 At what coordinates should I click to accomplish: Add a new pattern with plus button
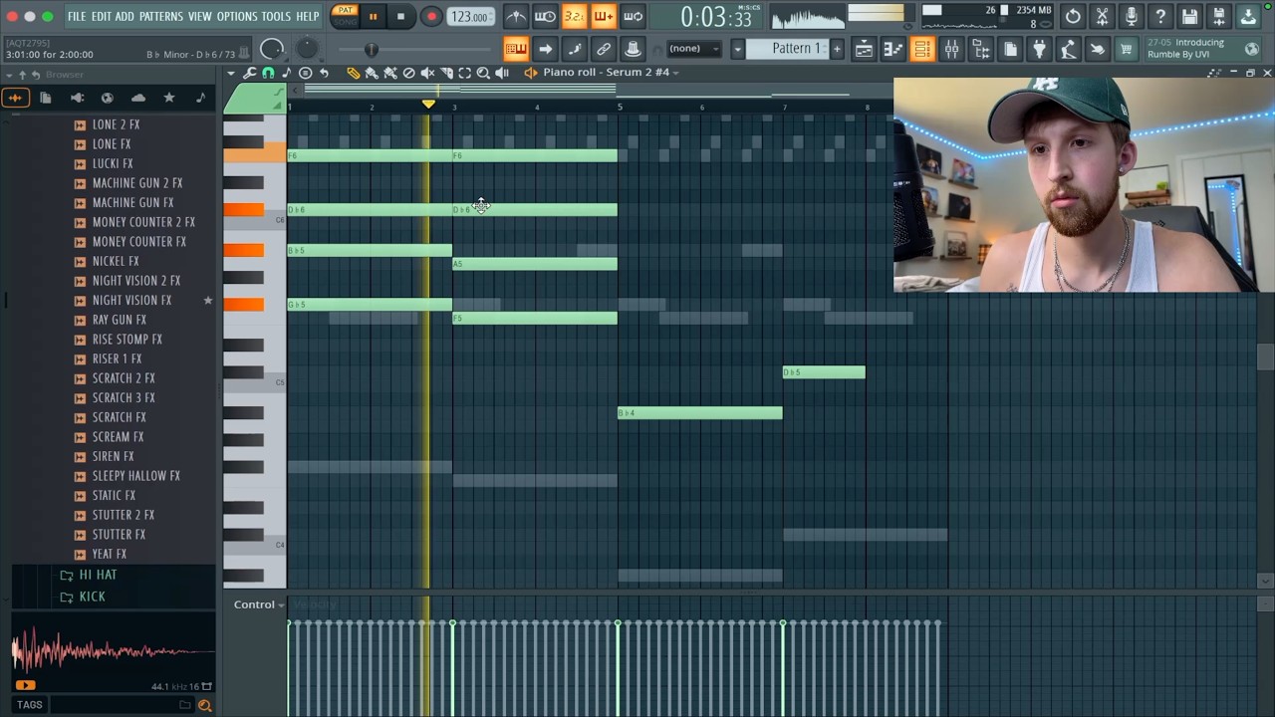pos(837,49)
